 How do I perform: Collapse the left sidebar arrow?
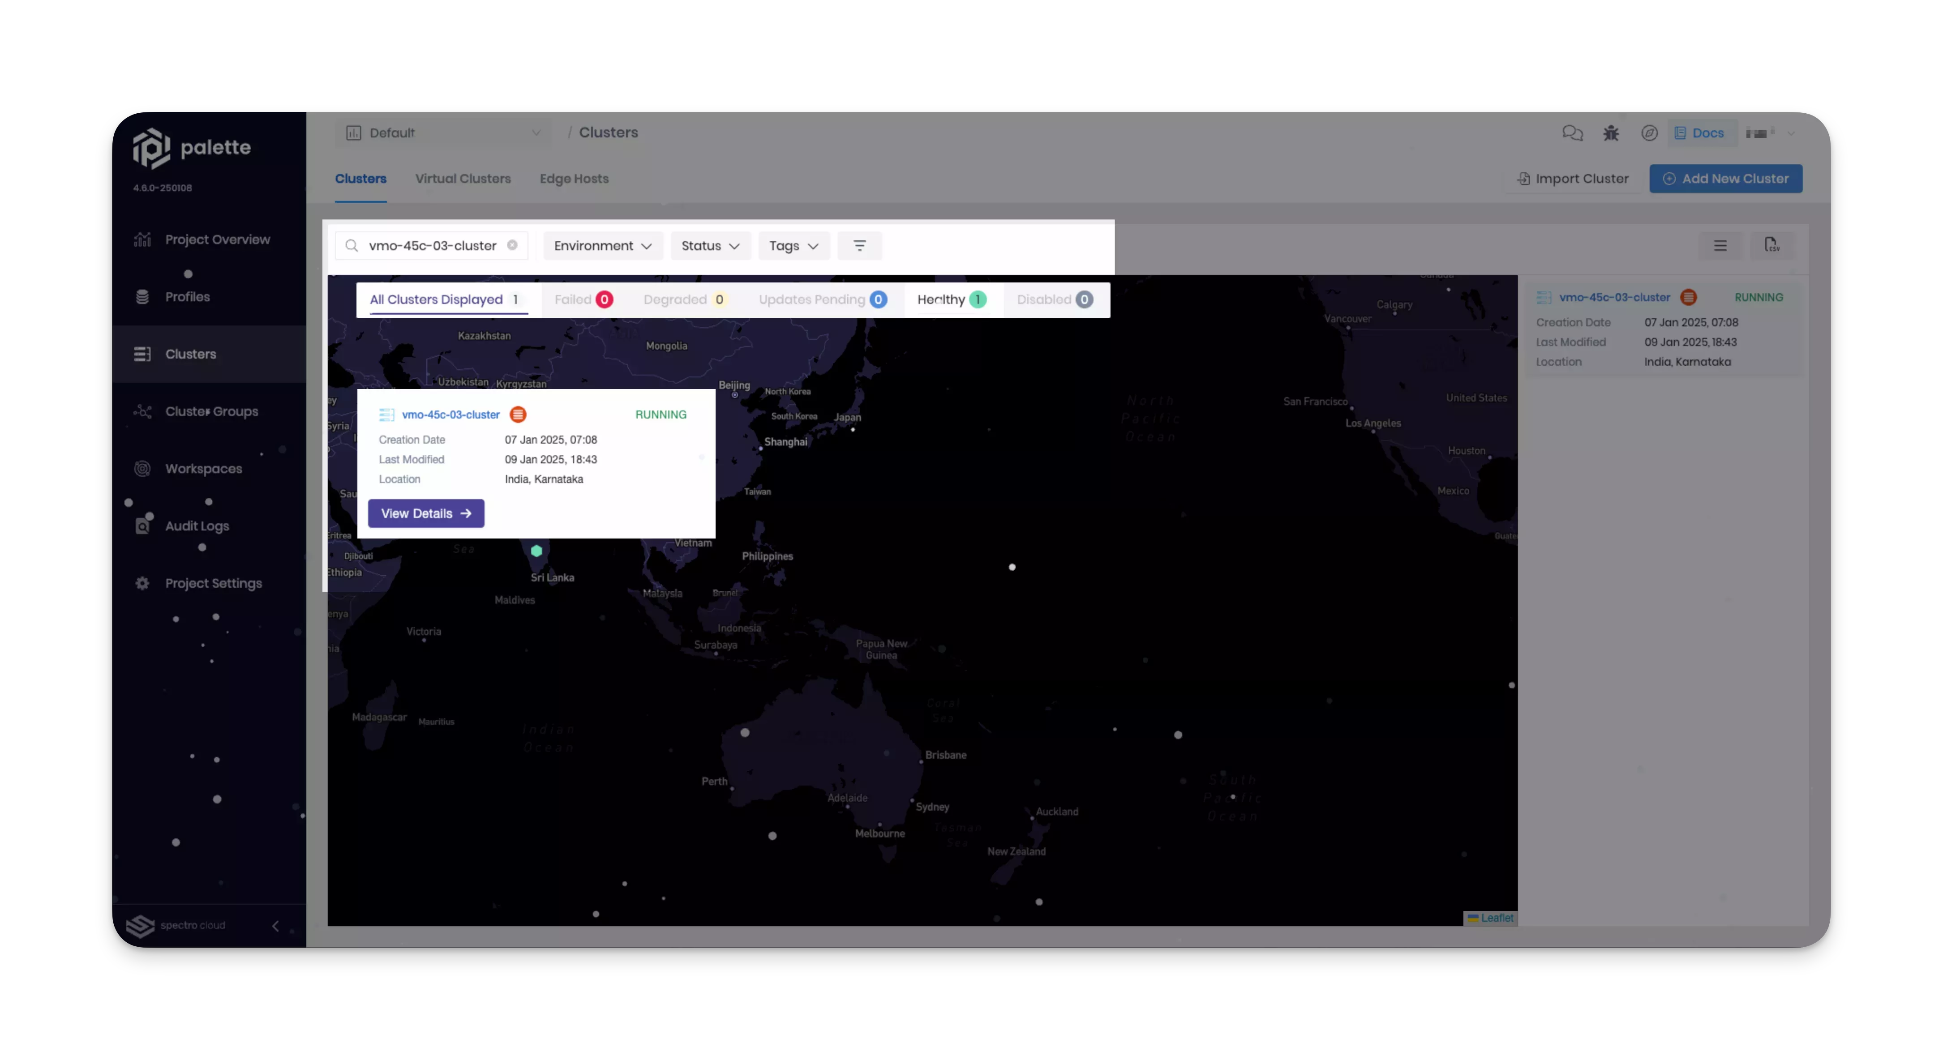(275, 926)
